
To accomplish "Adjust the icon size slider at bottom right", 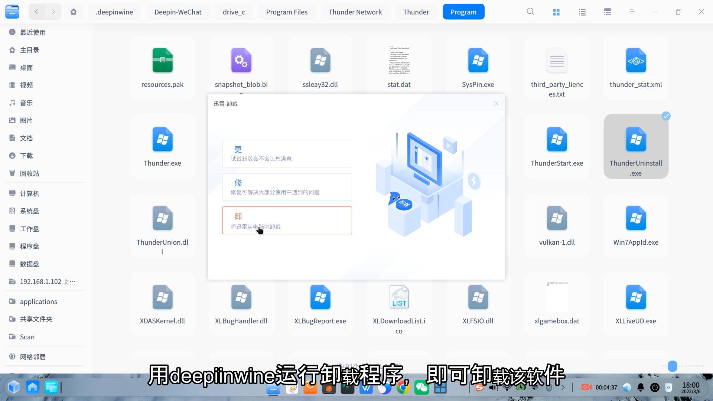I will click(x=672, y=366).
